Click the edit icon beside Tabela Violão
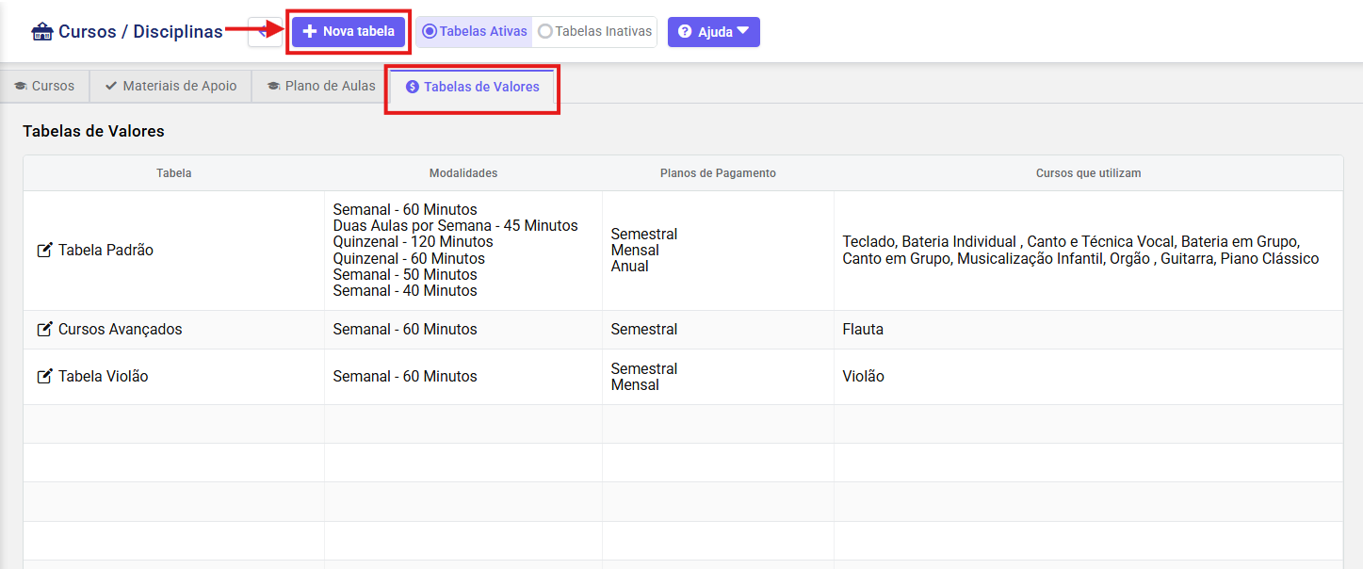Viewport: 1363px width, 569px height. [44, 377]
